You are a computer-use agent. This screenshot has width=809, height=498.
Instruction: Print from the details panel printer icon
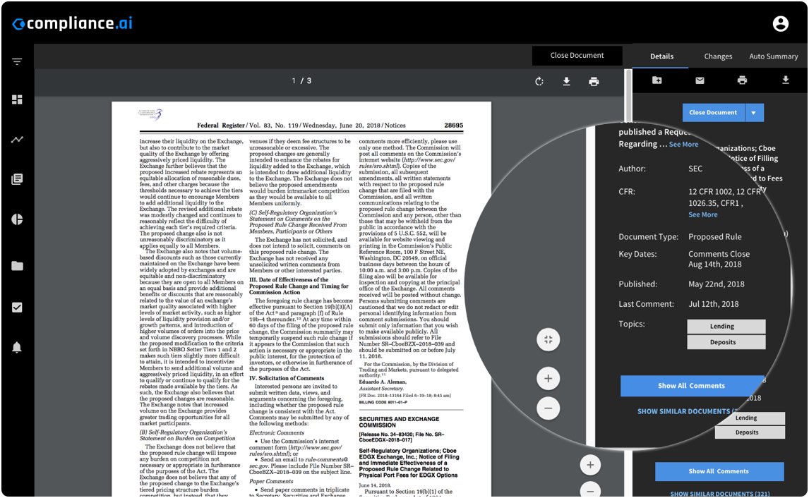[x=742, y=80]
